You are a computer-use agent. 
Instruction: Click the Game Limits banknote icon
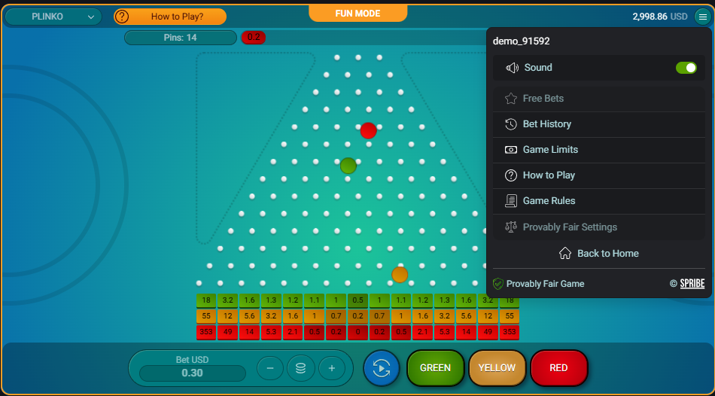tap(511, 150)
